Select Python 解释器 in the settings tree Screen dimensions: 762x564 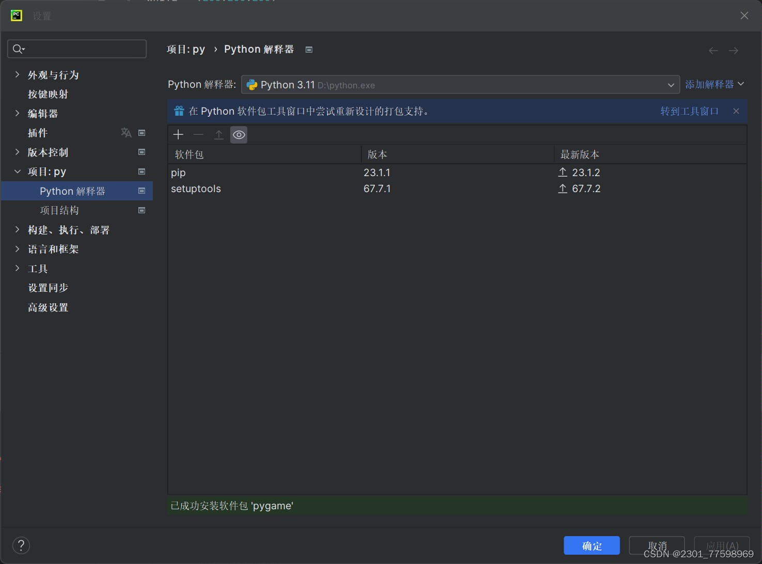pos(77,191)
